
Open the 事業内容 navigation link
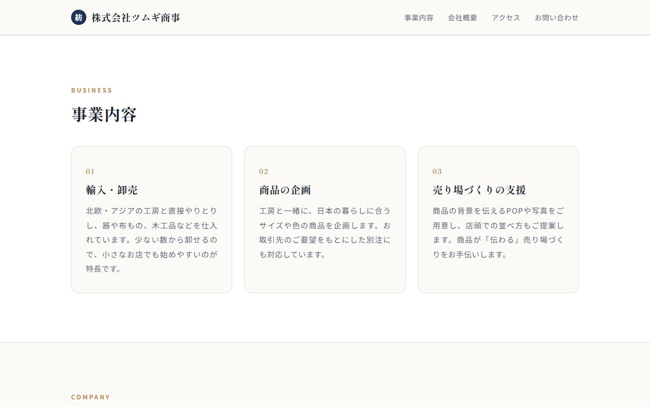tap(419, 18)
